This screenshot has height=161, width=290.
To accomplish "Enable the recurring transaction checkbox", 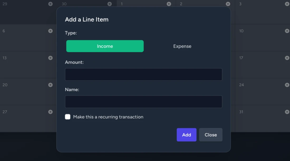I will click(x=67, y=117).
